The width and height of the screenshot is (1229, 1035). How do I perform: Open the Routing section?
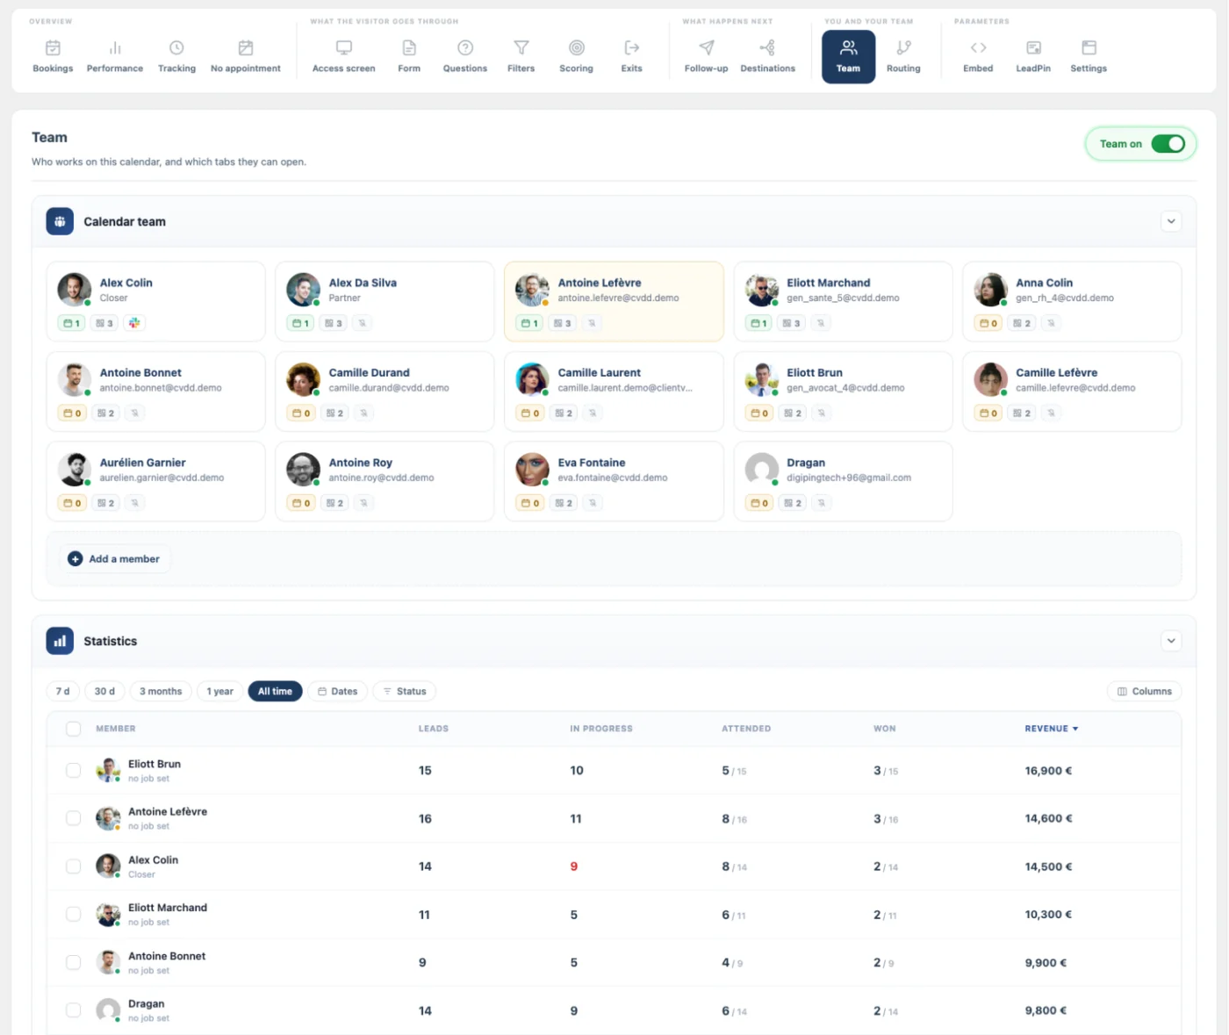pos(903,56)
